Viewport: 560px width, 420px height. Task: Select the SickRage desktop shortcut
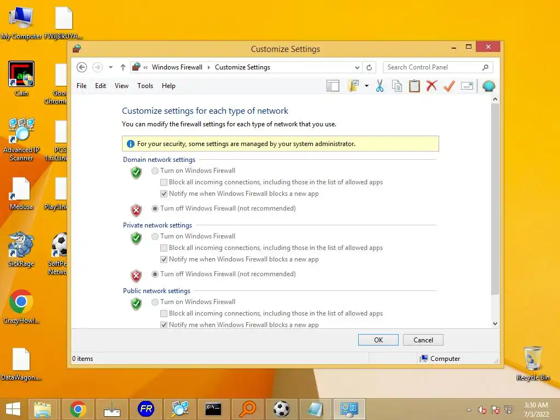pos(21,249)
